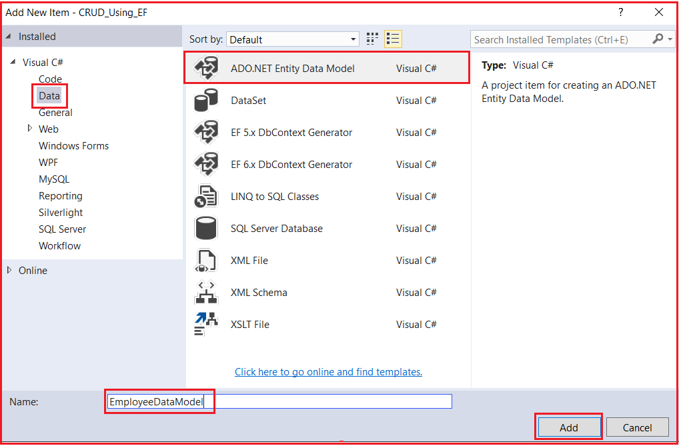Choose the LINQ to SQL Classes icon
The width and height of the screenshot is (679, 446).
(x=206, y=196)
